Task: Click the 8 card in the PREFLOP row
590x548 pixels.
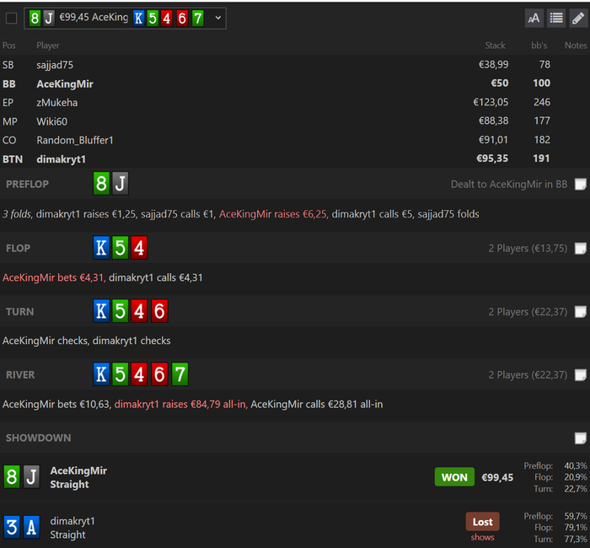Action: point(101,183)
